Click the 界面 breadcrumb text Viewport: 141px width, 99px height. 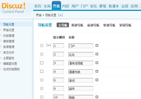(39, 15)
